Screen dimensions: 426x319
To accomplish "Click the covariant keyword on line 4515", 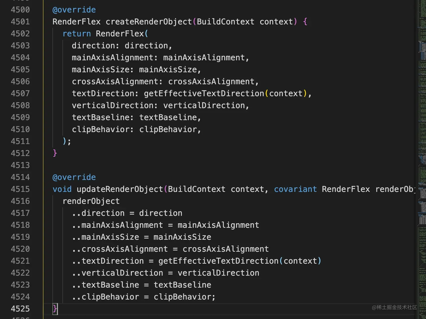I will 295,189.
